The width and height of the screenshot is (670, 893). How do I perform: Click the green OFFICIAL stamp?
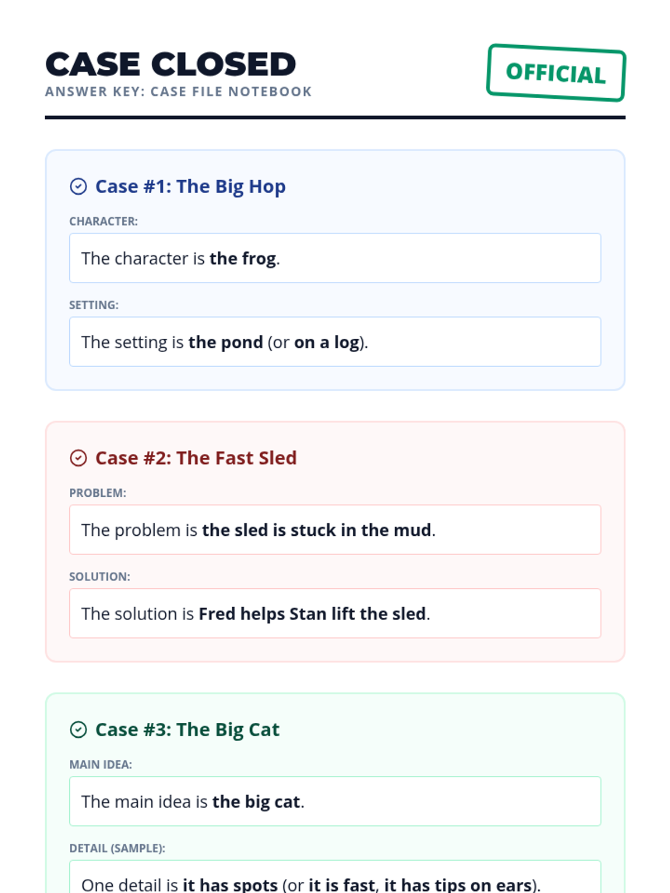(556, 73)
